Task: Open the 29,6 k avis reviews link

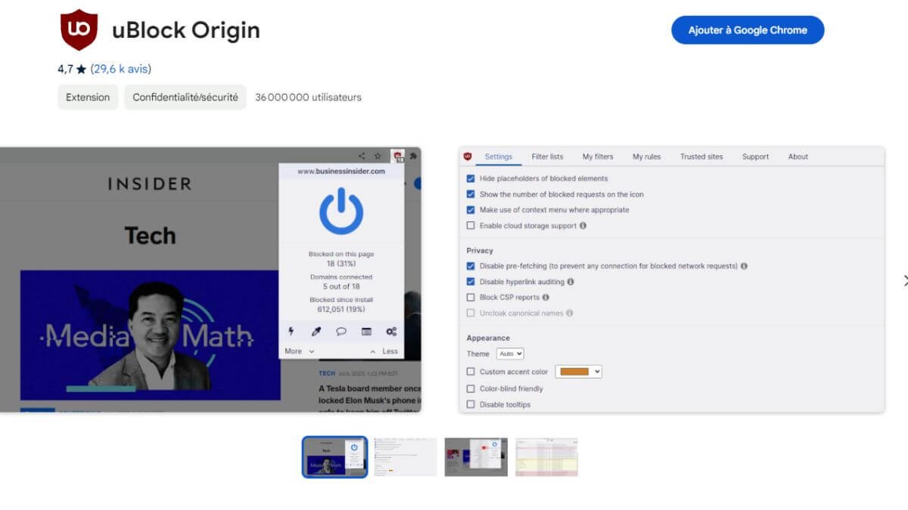Action: [121, 69]
